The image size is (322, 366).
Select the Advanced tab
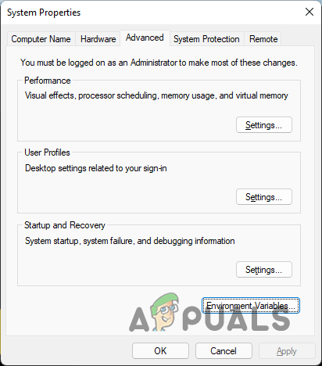(x=145, y=38)
